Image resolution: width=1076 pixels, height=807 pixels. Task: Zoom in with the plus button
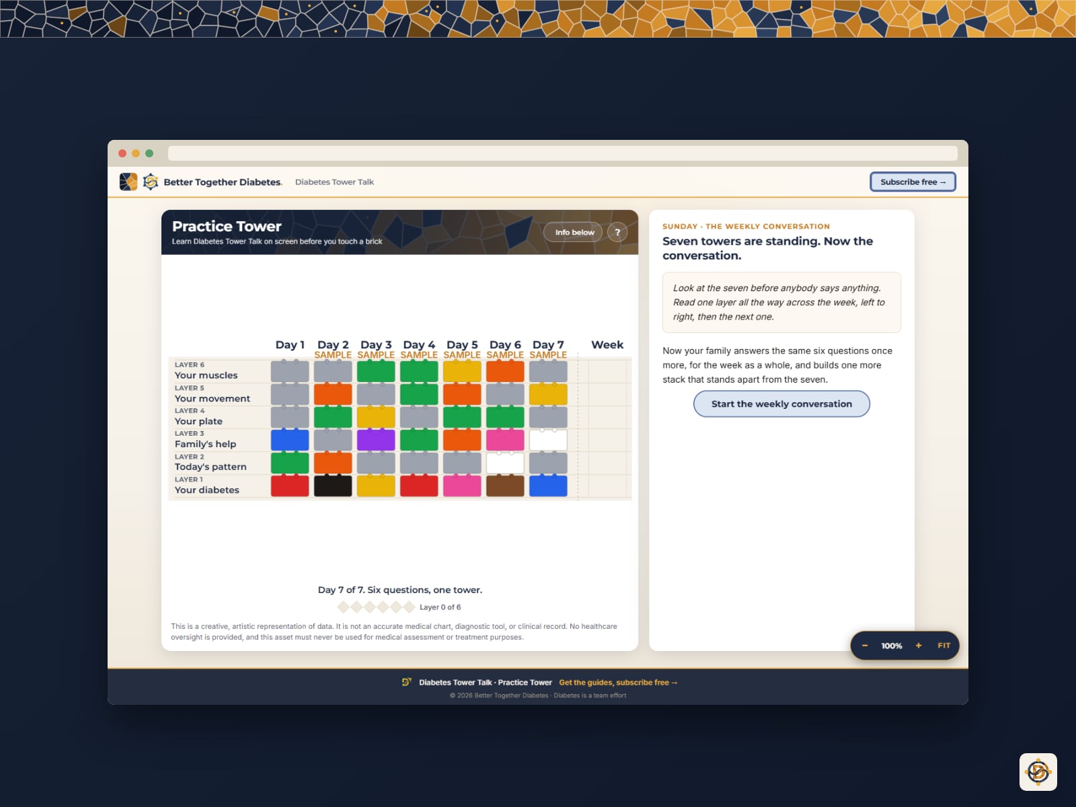pyautogui.click(x=919, y=646)
